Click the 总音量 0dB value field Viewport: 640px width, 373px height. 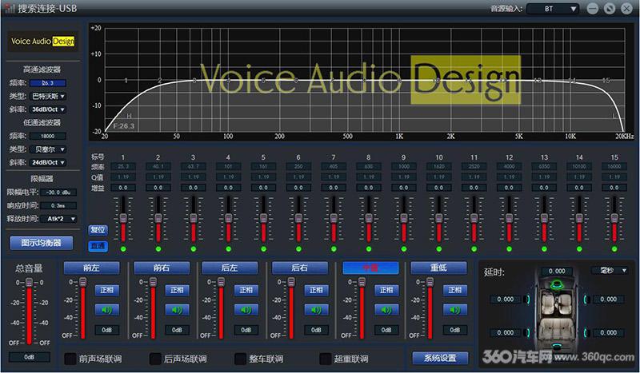coord(30,357)
